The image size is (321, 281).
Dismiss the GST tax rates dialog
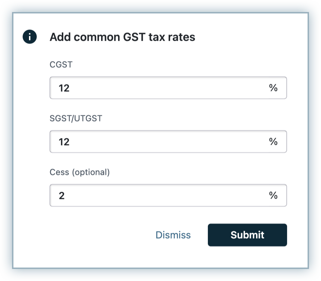[173, 235]
